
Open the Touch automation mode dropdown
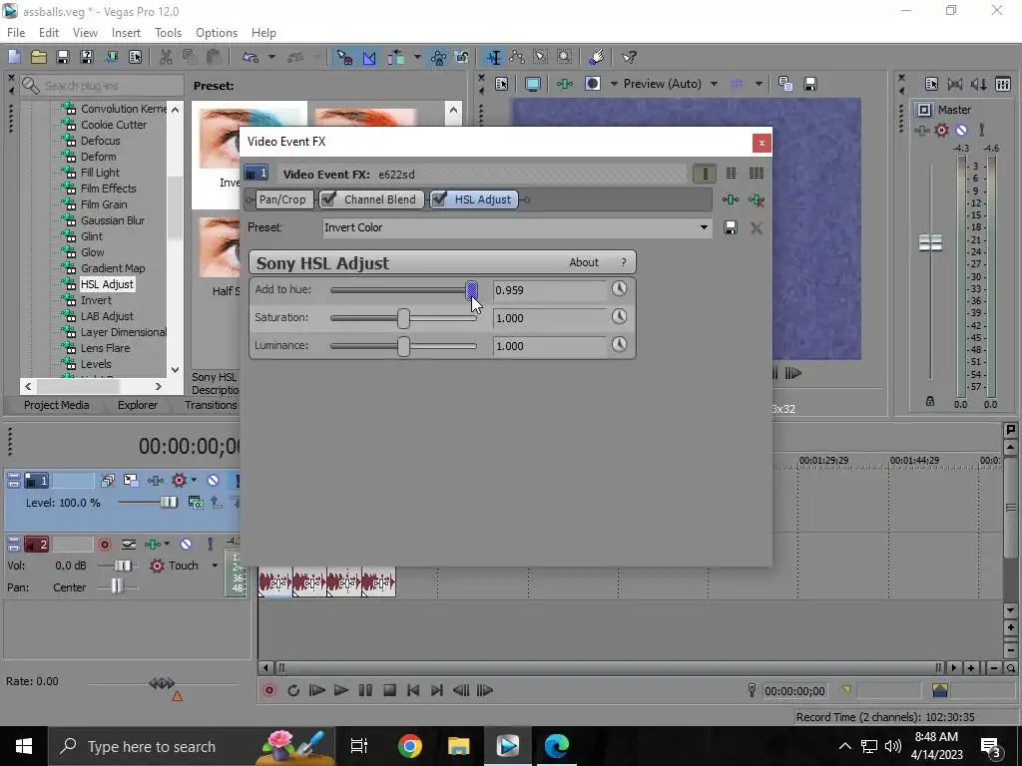215,566
